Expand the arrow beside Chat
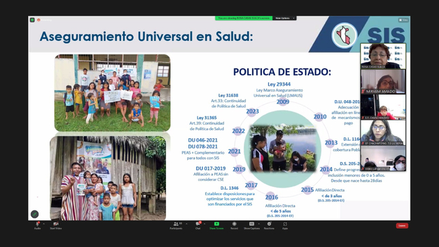This screenshot has height=247, width=439. click(204, 224)
